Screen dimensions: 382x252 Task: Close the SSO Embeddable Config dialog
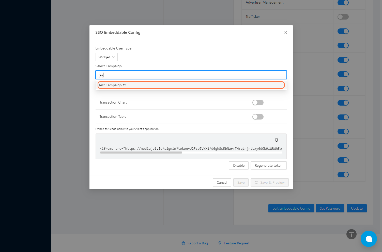click(x=286, y=32)
